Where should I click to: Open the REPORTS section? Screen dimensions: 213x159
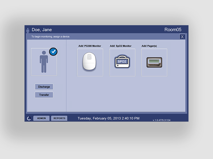click(59, 118)
